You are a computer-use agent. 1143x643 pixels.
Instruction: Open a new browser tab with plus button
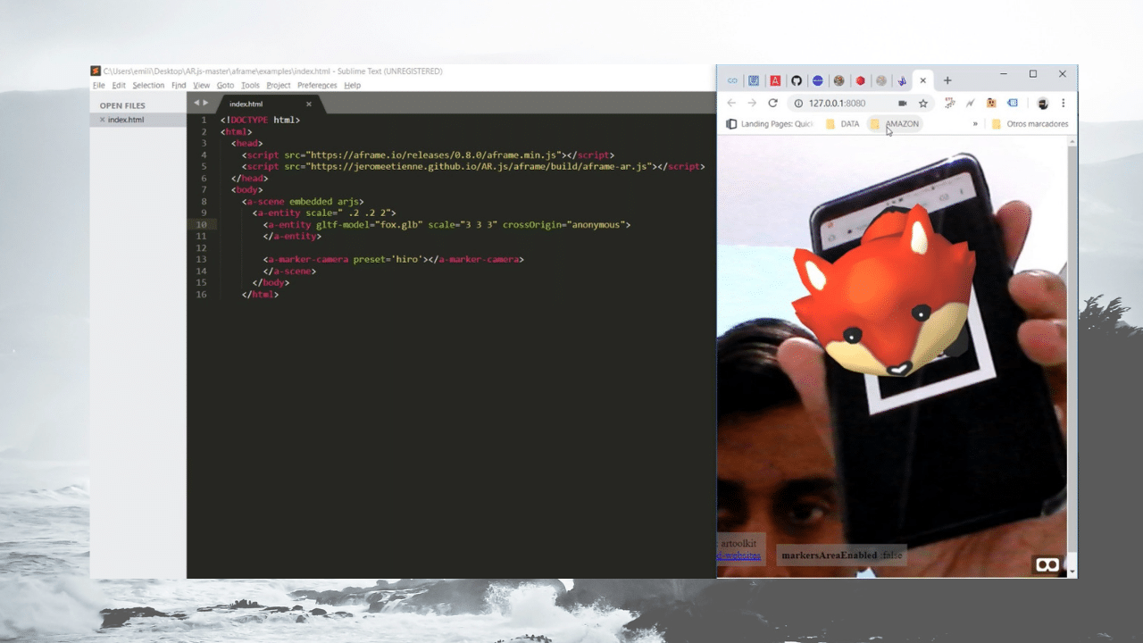tap(947, 80)
